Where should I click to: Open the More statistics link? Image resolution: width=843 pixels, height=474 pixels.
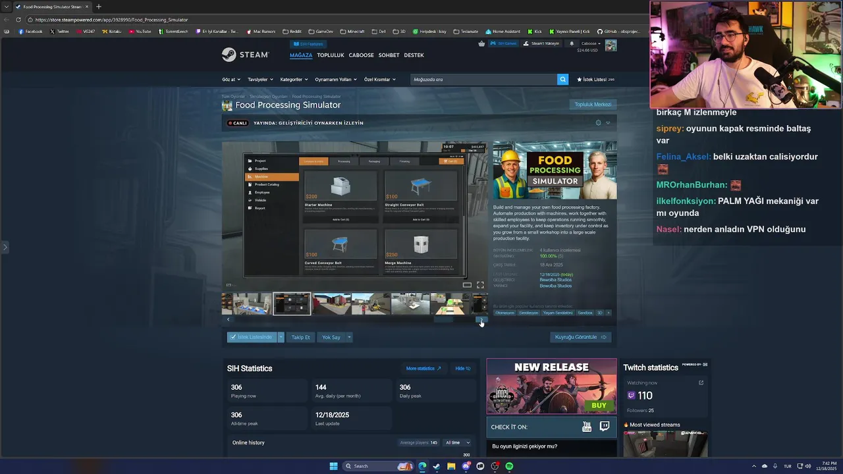[x=423, y=369]
